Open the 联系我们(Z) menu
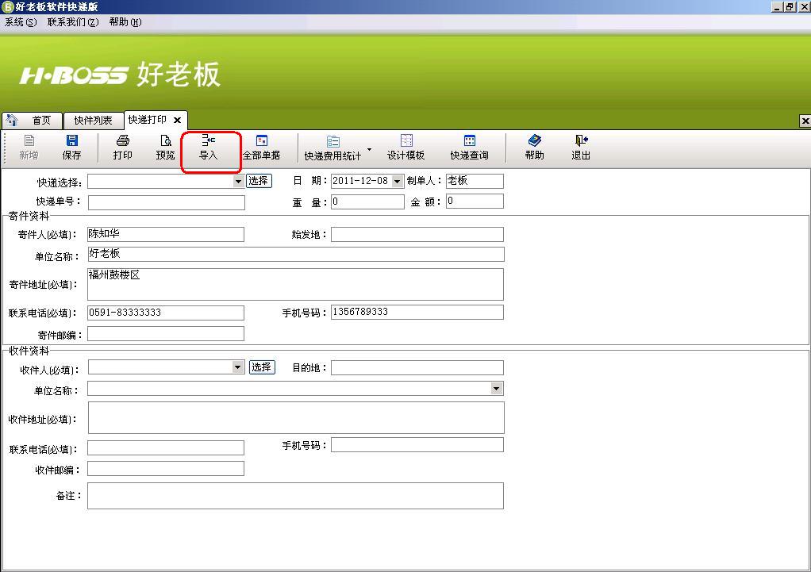This screenshot has width=811, height=572. tap(73, 22)
